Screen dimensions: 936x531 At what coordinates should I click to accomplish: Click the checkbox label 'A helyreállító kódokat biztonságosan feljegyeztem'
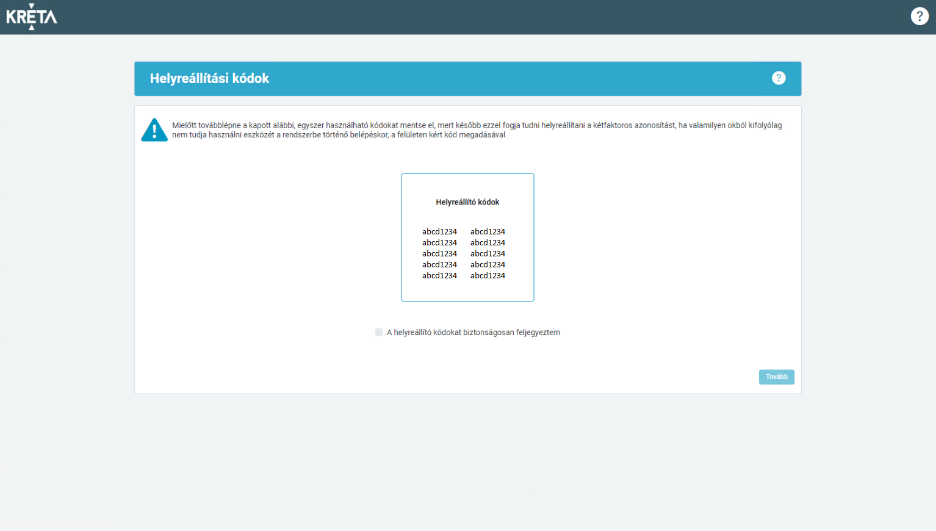473,333
